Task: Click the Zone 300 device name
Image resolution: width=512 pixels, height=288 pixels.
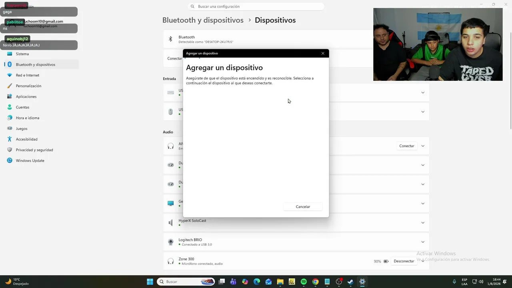Action: [x=186, y=259]
